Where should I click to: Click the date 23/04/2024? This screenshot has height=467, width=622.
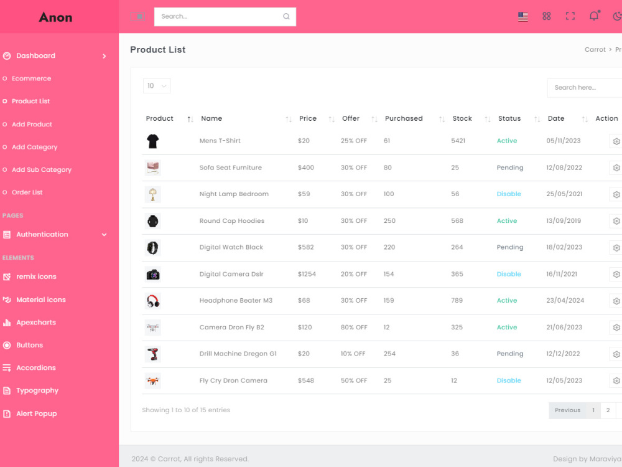[x=565, y=300]
